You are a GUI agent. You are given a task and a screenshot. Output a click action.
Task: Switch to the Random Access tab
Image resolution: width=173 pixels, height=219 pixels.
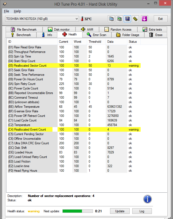point(118,29)
